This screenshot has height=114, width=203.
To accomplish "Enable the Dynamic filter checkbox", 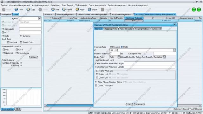I will tap(21, 36).
